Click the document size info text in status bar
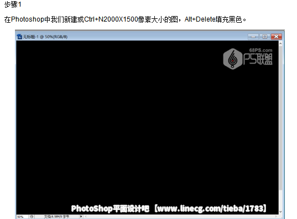This screenshot has height=219, width=297. tap(56, 216)
